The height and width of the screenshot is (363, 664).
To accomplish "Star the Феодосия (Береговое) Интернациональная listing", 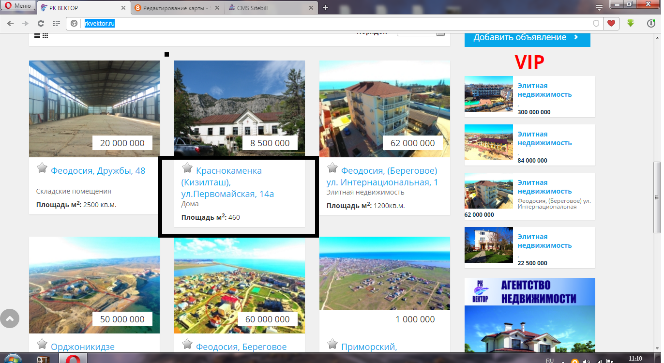I will (332, 168).
